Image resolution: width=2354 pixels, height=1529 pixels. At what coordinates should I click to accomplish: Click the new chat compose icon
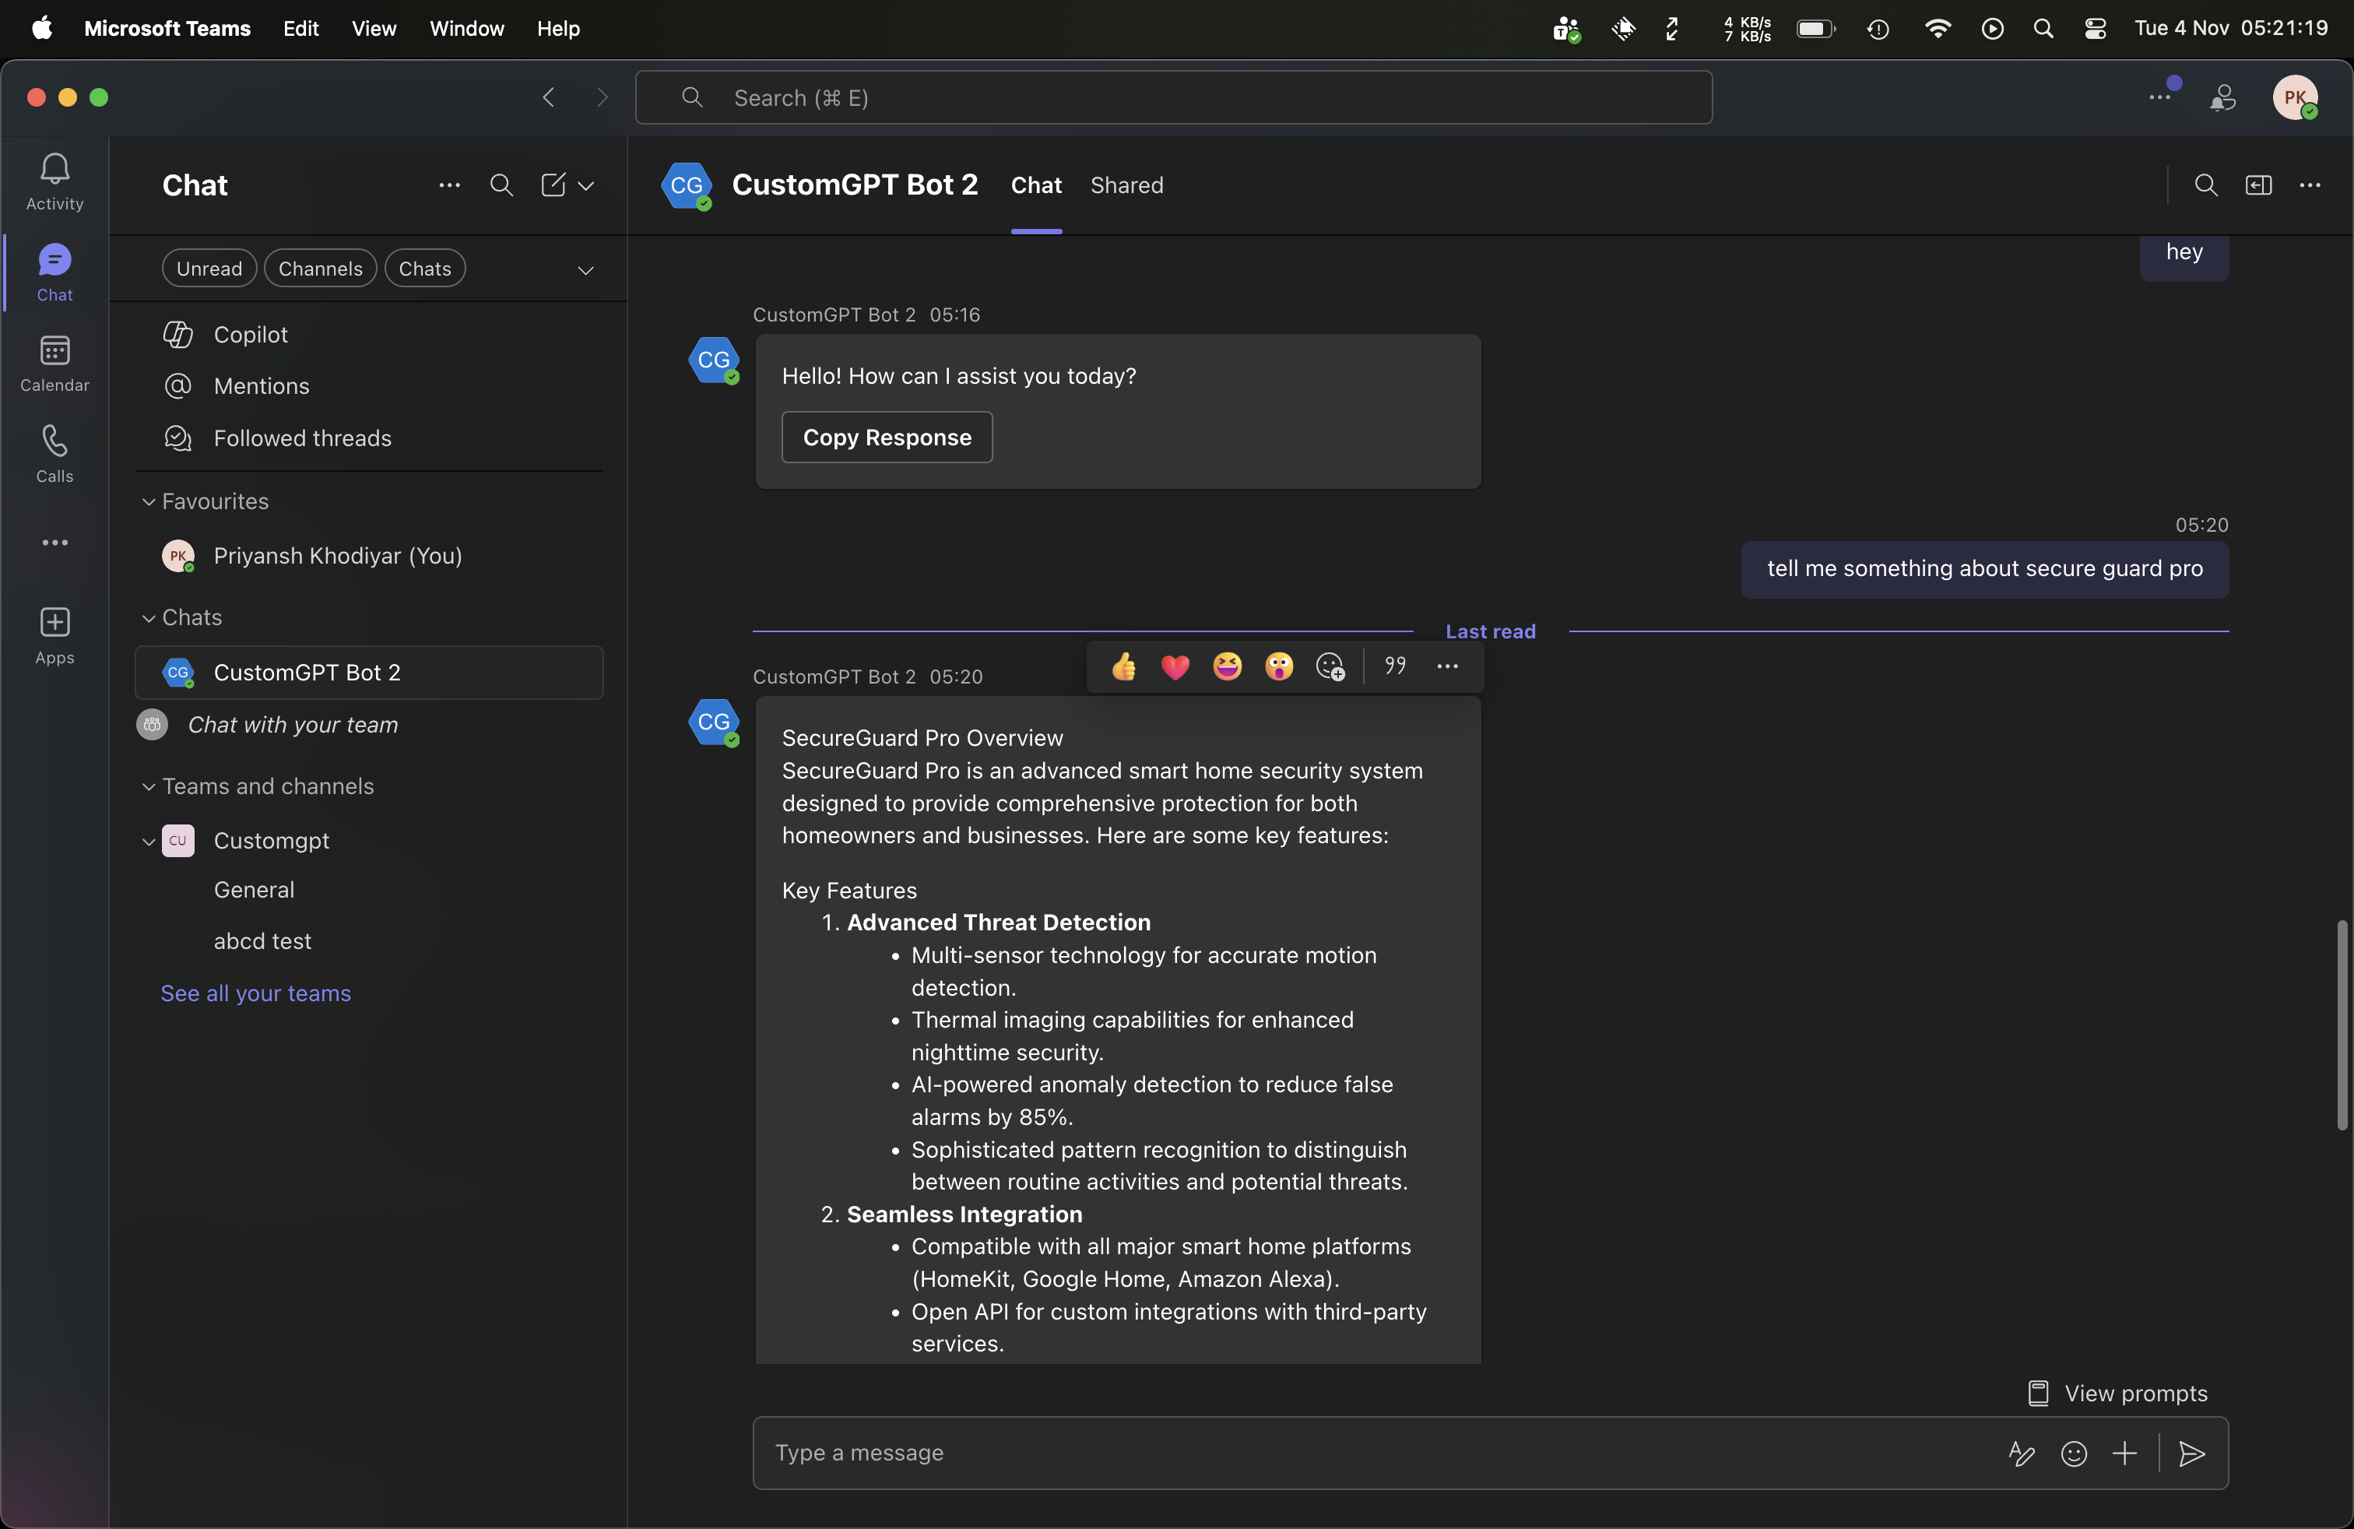pyautogui.click(x=553, y=185)
